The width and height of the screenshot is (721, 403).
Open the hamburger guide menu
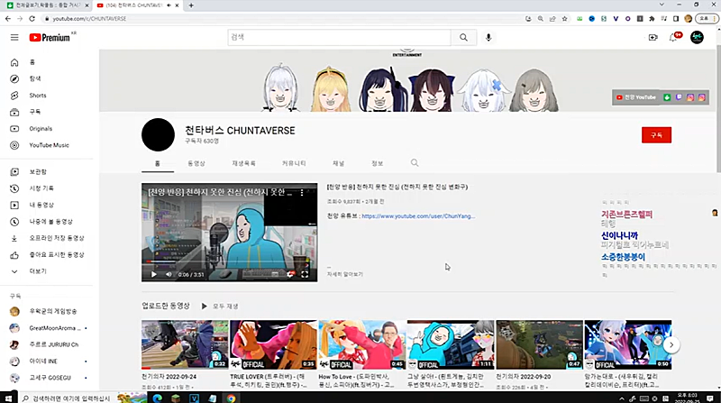coord(14,37)
